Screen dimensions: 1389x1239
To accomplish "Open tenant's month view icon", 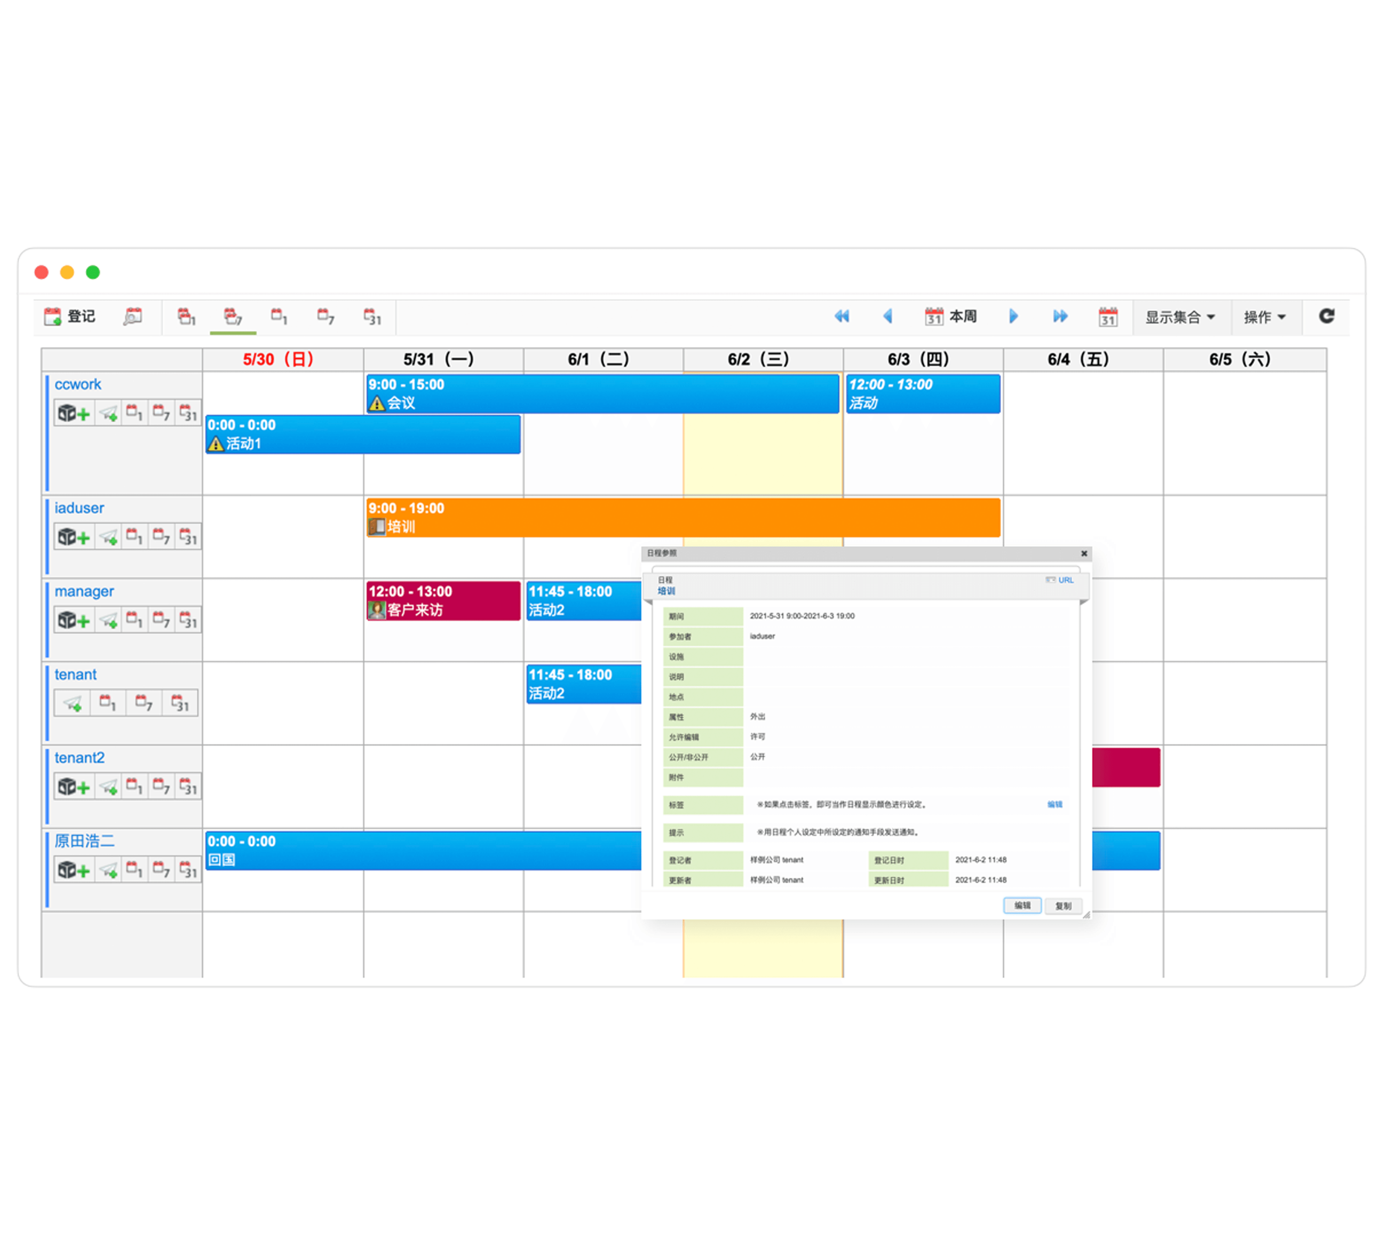I will pos(180,703).
